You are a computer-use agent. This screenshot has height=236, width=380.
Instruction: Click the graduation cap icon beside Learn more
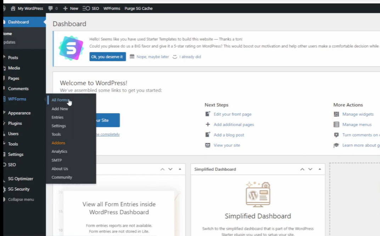coord(336,145)
